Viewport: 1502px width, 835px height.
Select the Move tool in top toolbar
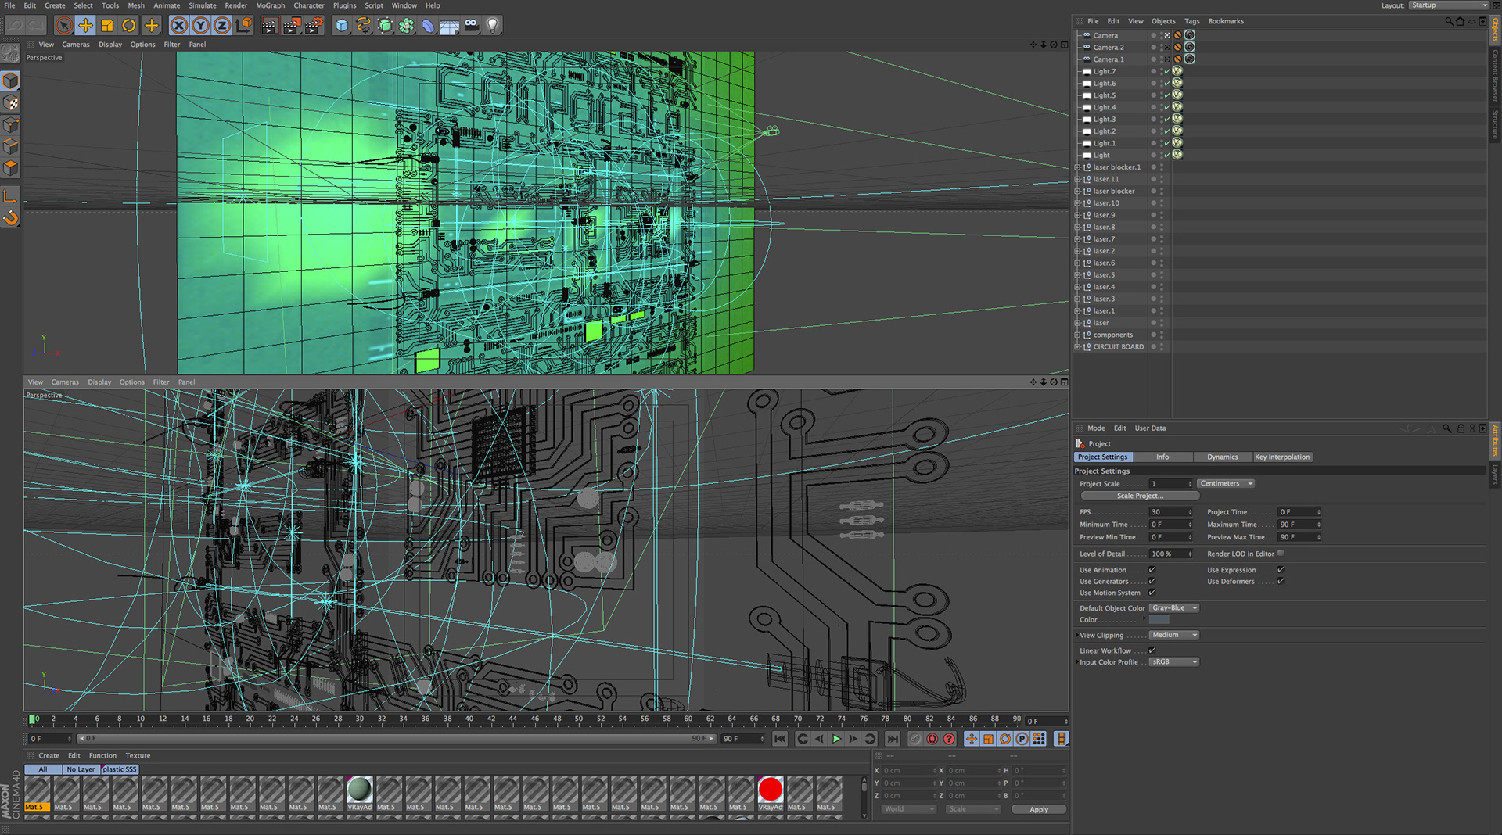85,26
